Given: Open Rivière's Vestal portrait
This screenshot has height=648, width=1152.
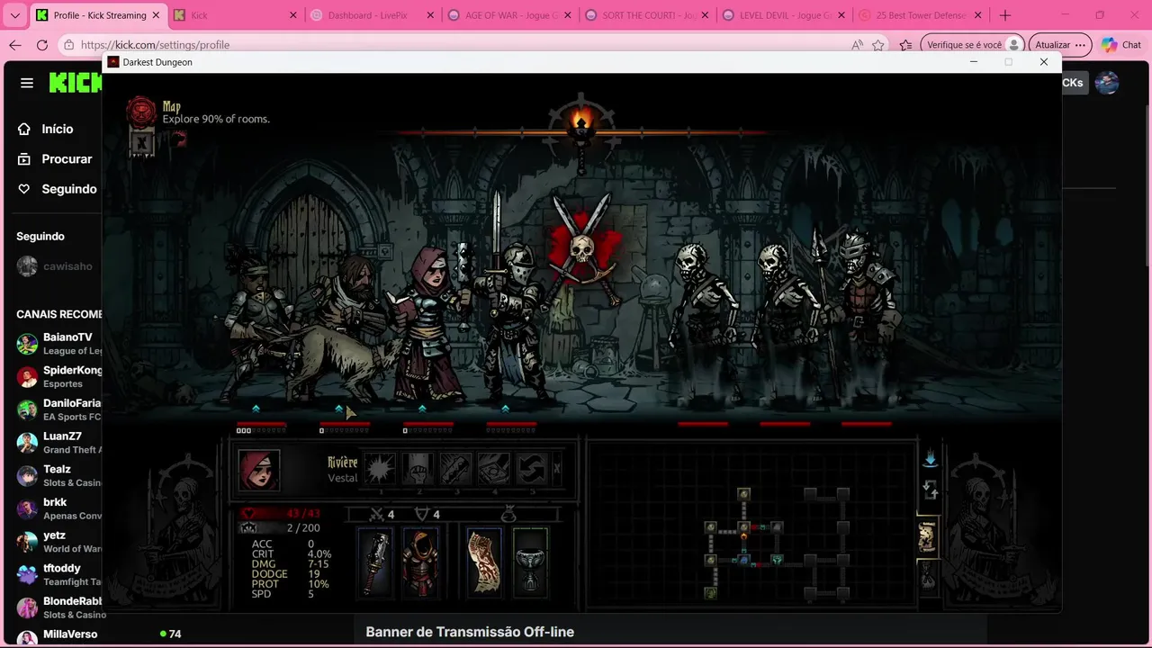Looking at the screenshot, I should point(259,470).
